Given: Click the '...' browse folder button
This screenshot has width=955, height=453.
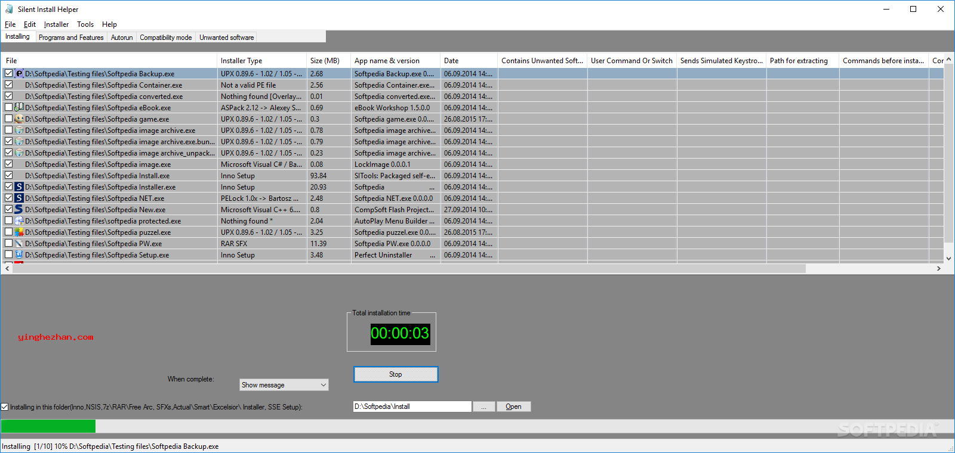Looking at the screenshot, I should coord(484,407).
